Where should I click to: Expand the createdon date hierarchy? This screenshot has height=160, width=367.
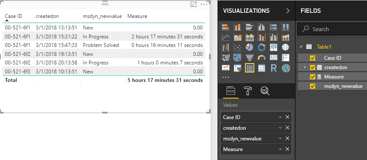305,67
